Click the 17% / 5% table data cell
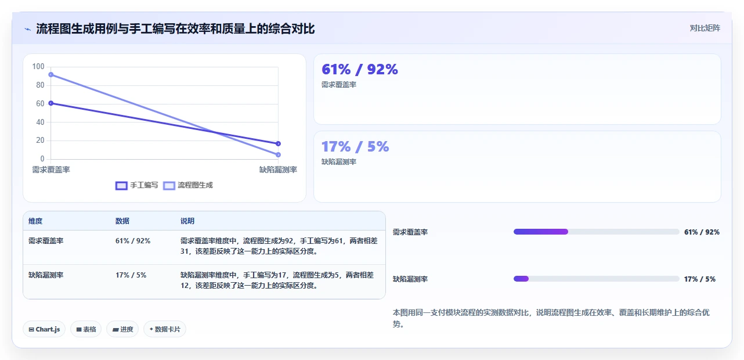The image size is (744, 360). tap(131, 275)
